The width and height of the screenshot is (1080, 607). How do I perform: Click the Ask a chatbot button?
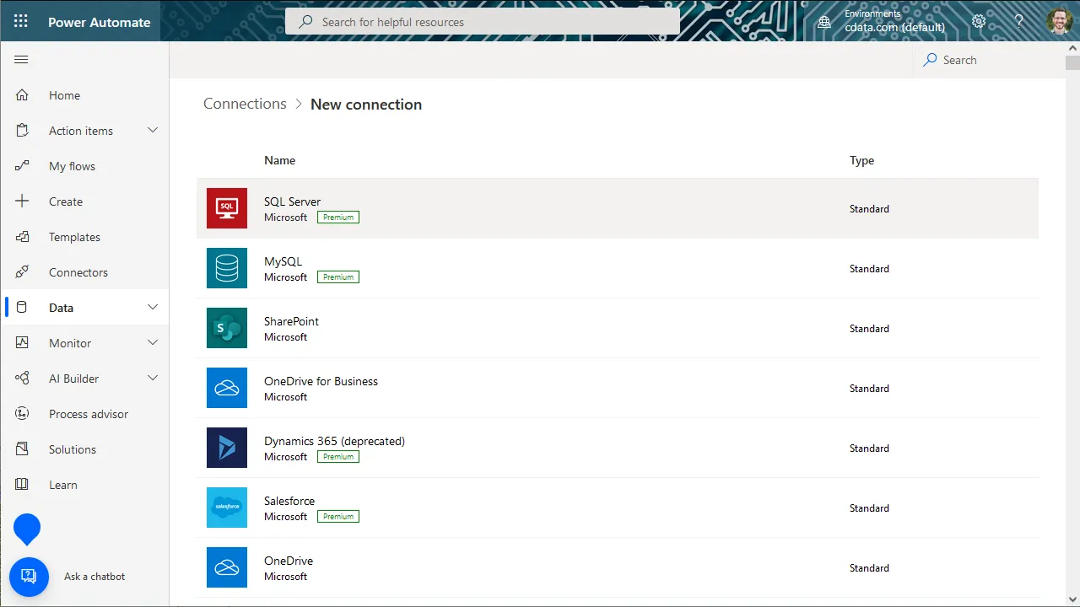[29, 577]
